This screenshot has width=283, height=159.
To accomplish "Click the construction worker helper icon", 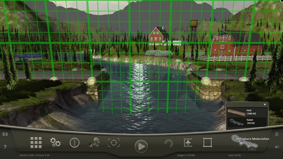I will (x=95, y=142).
